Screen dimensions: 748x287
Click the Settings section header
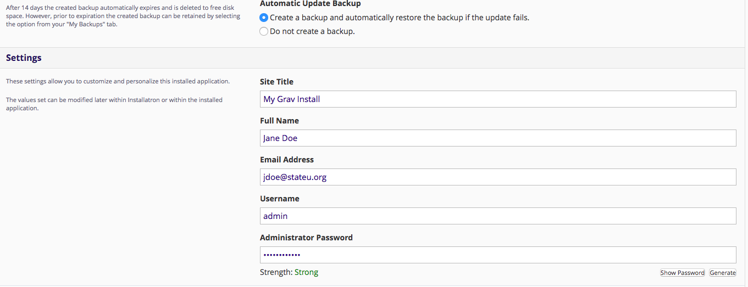pos(24,58)
